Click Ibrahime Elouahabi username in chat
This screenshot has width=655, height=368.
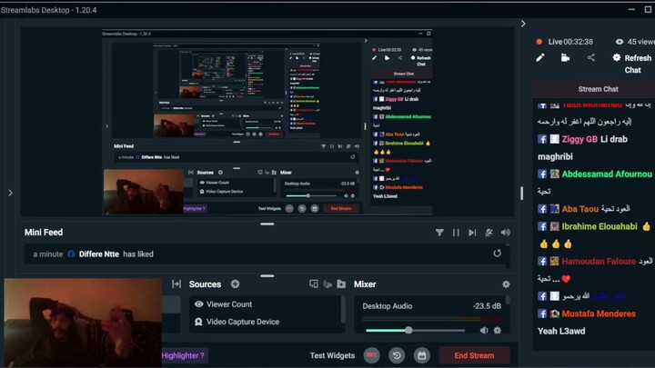coord(600,226)
